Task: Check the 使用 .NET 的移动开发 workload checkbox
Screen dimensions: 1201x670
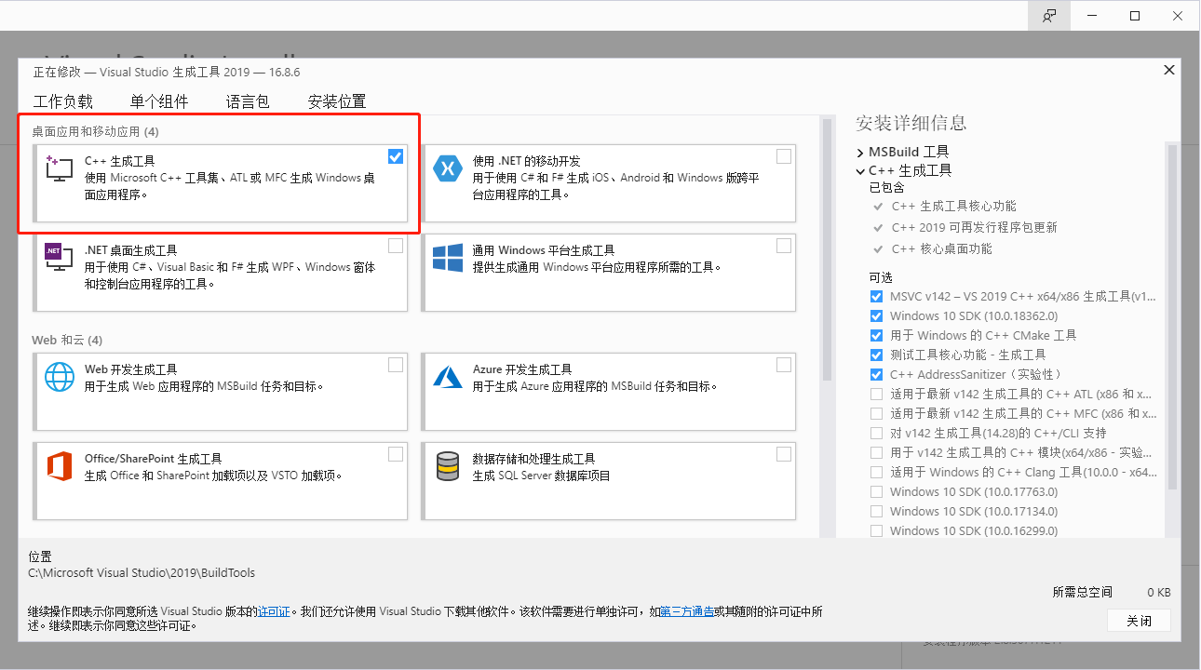Action: tap(784, 156)
